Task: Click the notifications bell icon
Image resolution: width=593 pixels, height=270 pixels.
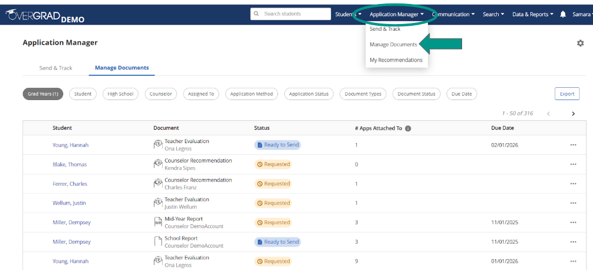Action: point(563,15)
